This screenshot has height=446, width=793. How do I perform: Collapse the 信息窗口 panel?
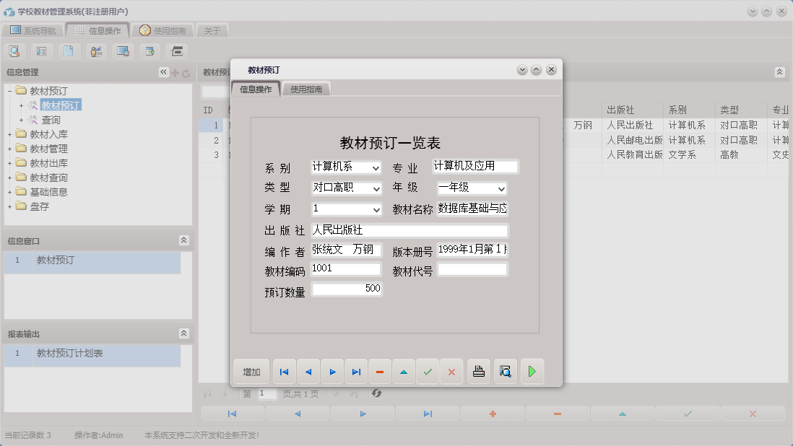click(x=185, y=240)
